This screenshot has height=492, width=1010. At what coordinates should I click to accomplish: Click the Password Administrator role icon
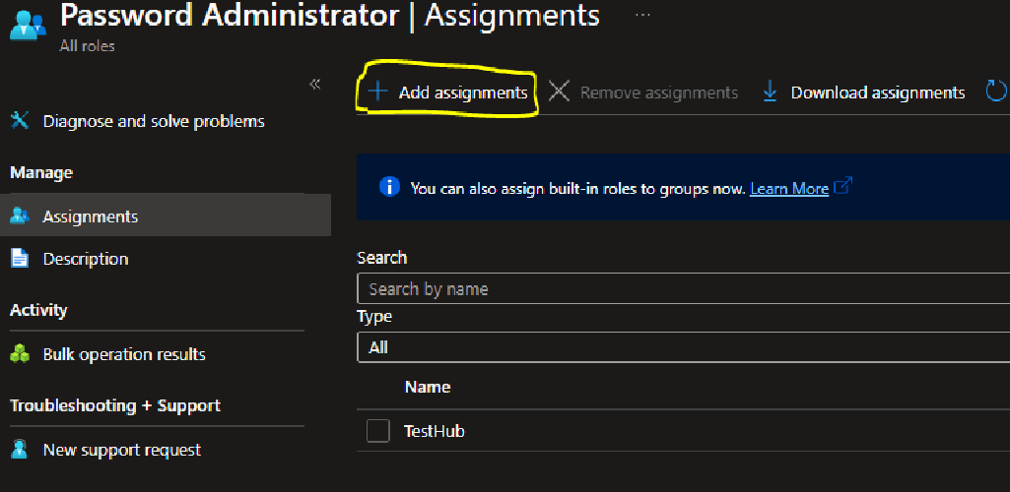click(x=28, y=28)
